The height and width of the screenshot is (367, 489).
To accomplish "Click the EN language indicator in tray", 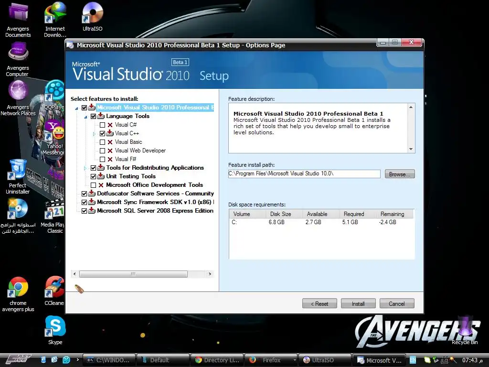I will click(413, 360).
